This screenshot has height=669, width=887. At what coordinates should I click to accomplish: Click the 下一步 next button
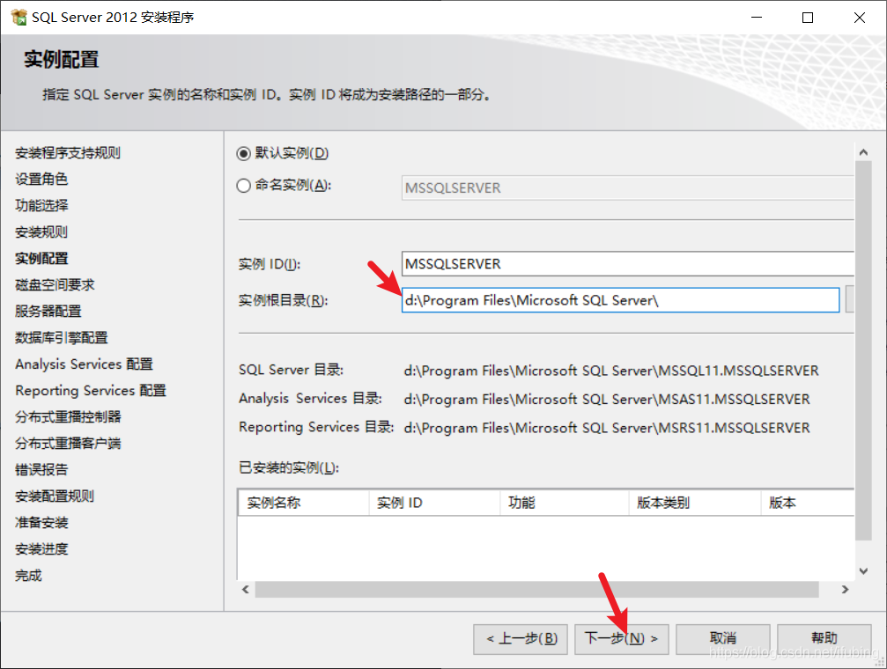[622, 639]
